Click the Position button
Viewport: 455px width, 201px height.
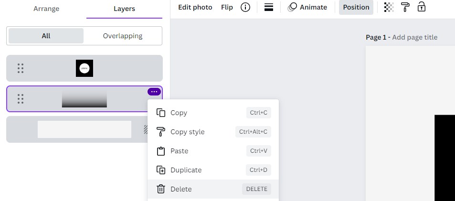356,7
